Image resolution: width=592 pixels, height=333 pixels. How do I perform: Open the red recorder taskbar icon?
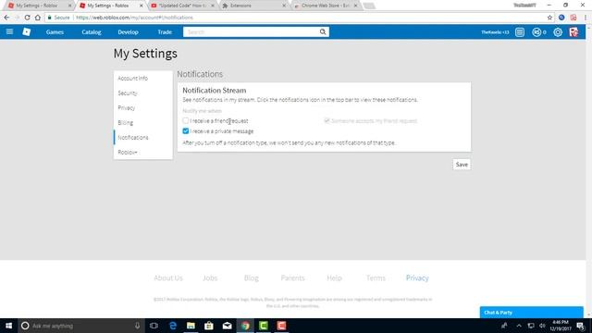pos(281,326)
